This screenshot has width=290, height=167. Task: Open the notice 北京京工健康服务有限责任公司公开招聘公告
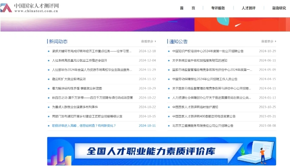203,126
